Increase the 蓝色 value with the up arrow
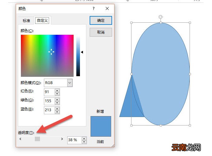This screenshot has height=156, width=212. point(57,109)
